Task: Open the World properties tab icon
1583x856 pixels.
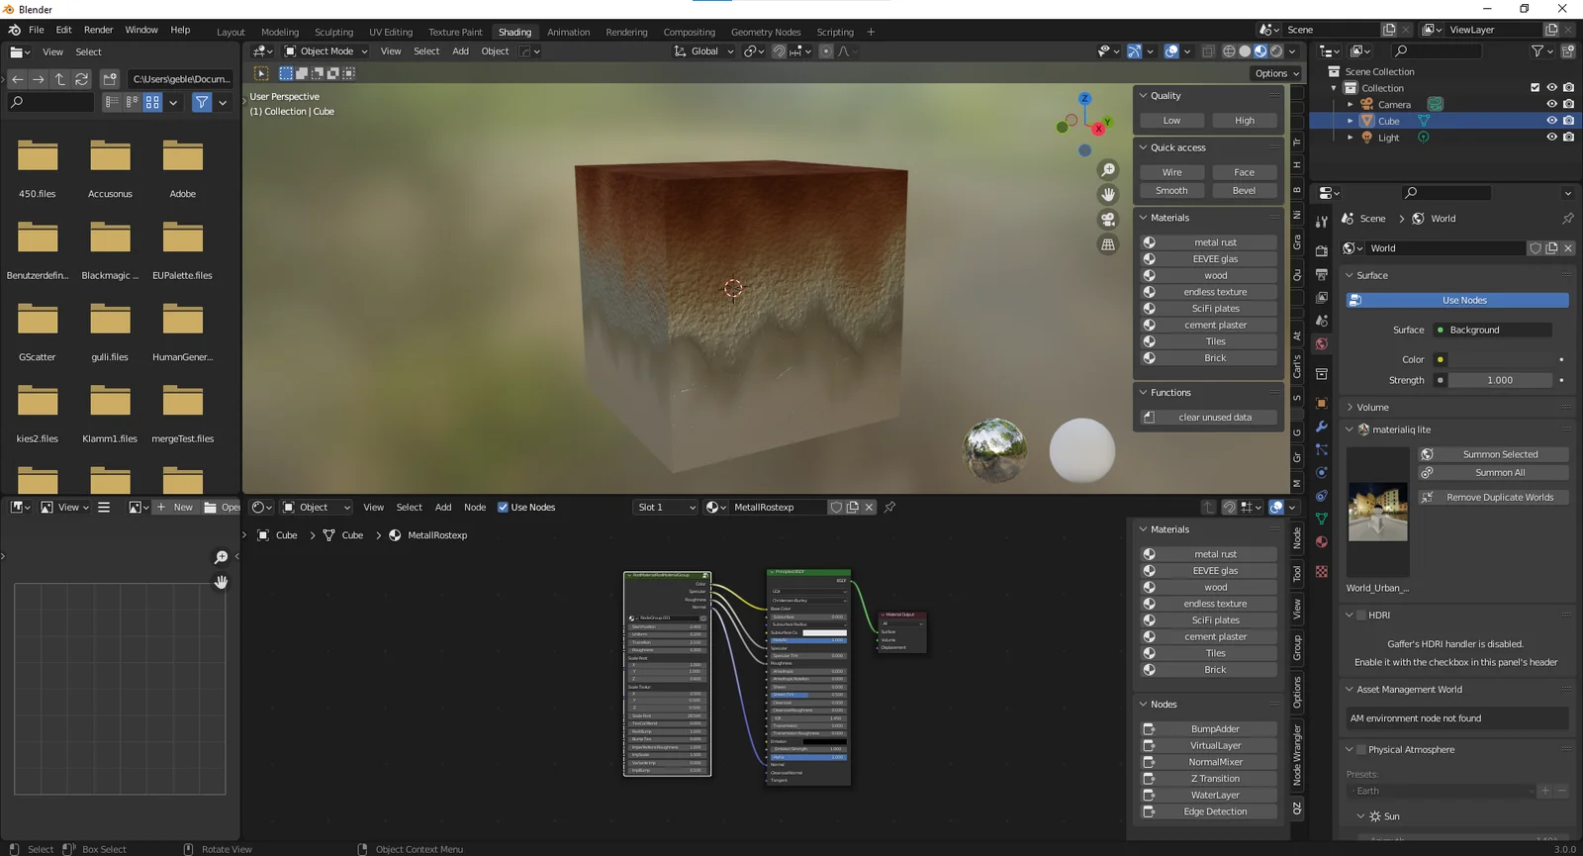Action: [1322, 344]
